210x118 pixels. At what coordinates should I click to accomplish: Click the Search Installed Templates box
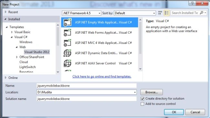pyautogui.click(x=185, y=13)
